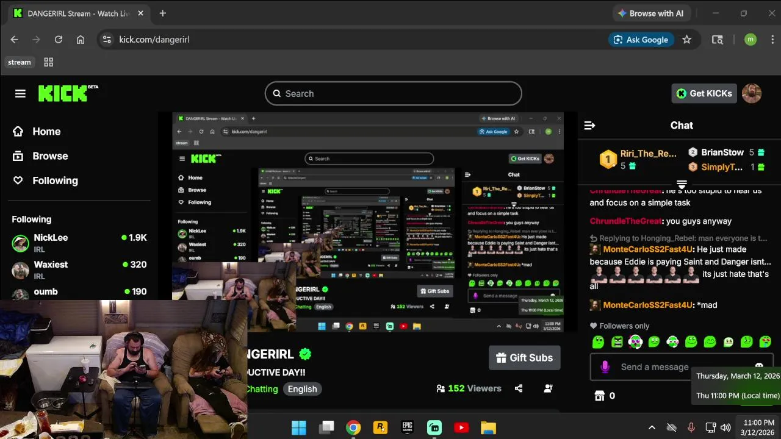Open the bookmarks bar apps grid icon
The image size is (781, 439).
[49, 62]
